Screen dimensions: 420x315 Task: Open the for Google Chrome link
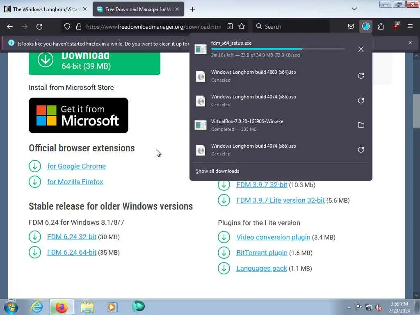77,166
